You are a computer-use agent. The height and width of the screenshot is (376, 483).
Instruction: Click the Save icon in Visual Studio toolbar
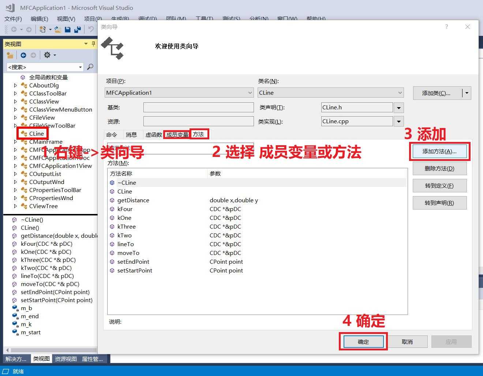68,30
